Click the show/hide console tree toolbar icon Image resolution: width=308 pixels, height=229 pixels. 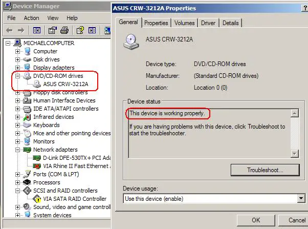tap(37, 30)
